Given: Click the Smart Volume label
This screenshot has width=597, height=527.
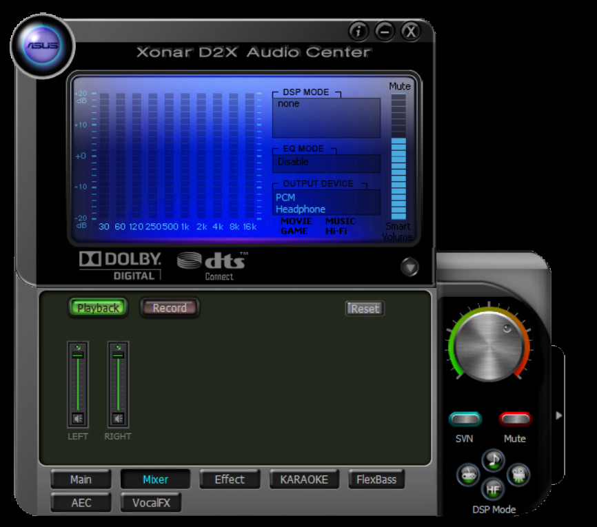Looking at the screenshot, I should point(397,231).
